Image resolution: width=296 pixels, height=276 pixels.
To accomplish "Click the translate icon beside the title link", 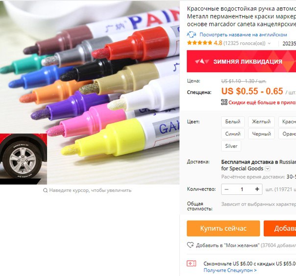I will coord(192,34).
